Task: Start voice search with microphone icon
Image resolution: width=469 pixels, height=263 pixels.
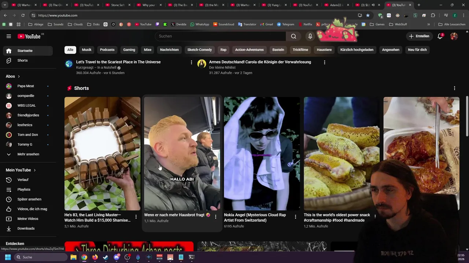Action: coord(310,36)
